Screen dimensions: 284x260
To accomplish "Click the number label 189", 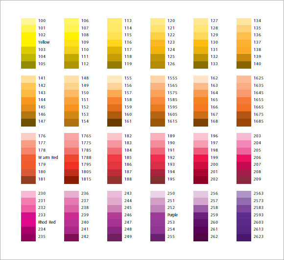I will tap(171, 136).
